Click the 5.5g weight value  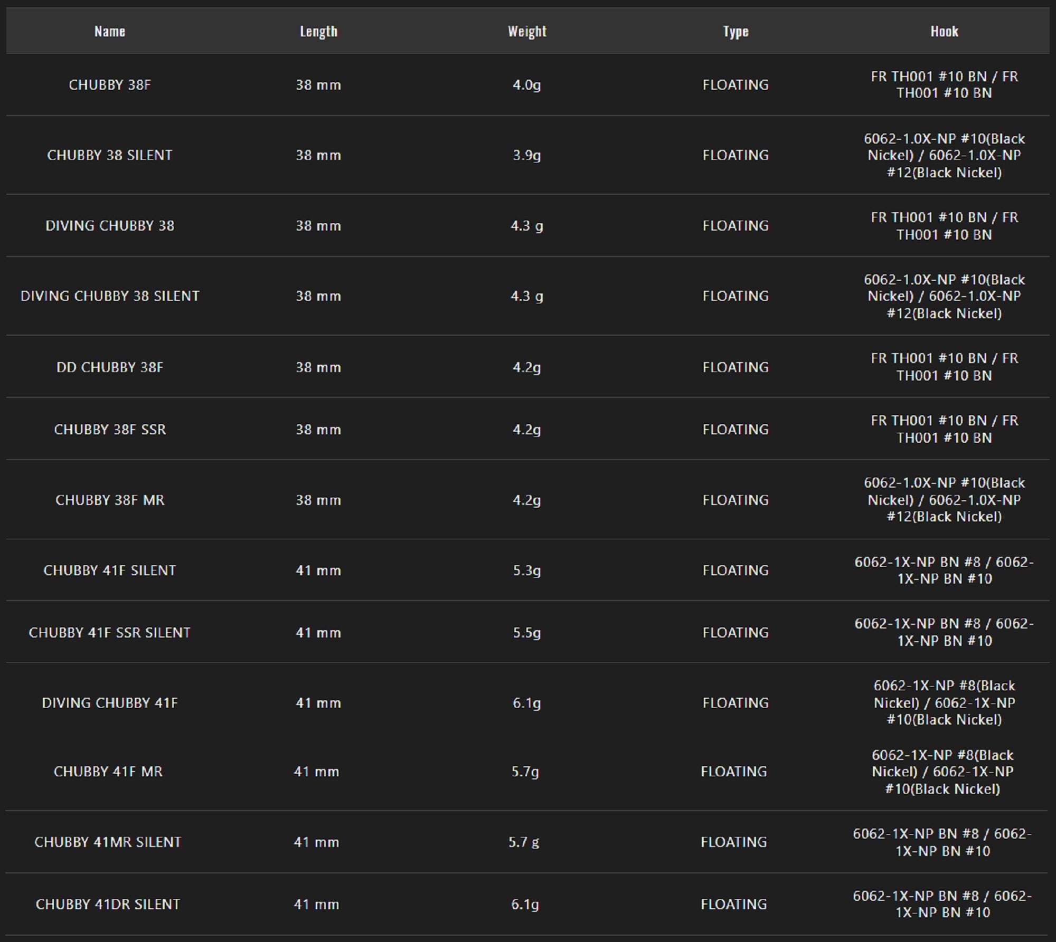[x=527, y=633]
